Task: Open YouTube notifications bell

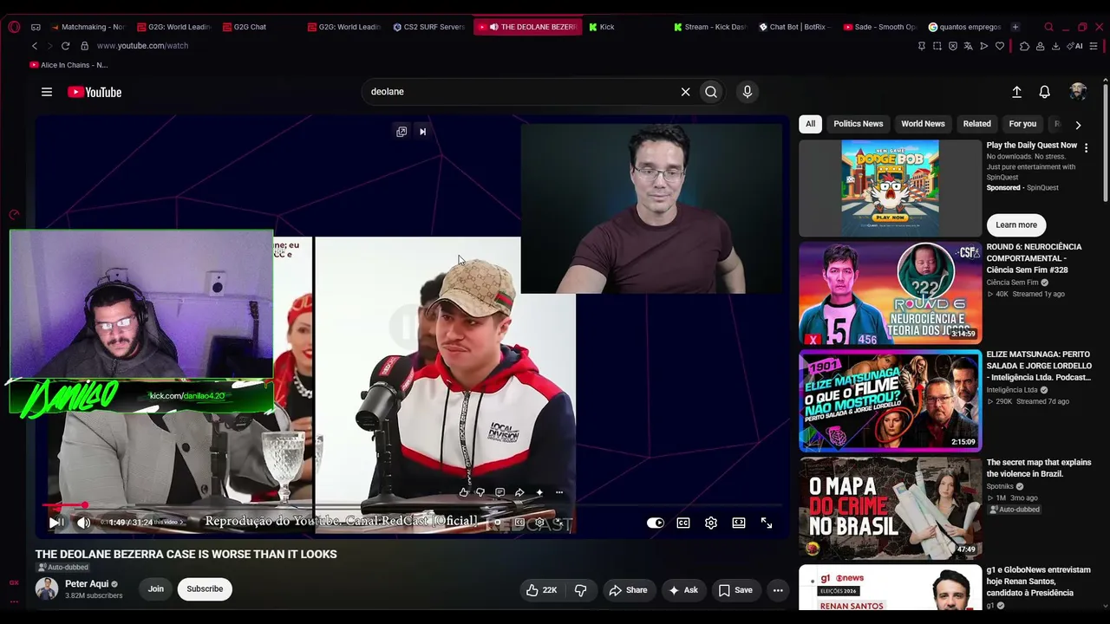Action: point(1045,92)
